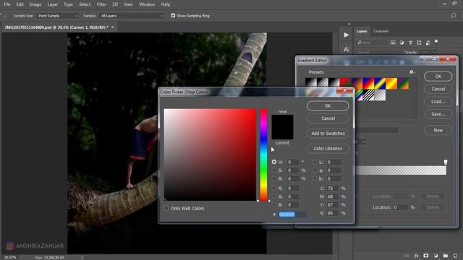Viewport: 463px width, 260px height.
Task: Open the Sample Size dropdown
Action: [58, 16]
